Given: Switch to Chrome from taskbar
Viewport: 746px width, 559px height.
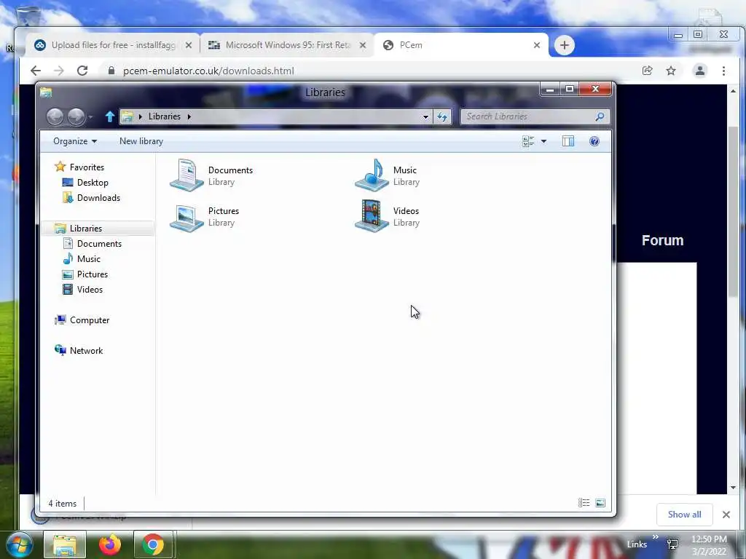Looking at the screenshot, I should [153, 544].
